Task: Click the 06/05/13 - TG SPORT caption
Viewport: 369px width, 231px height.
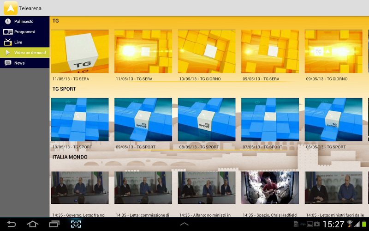Action: click(326, 147)
